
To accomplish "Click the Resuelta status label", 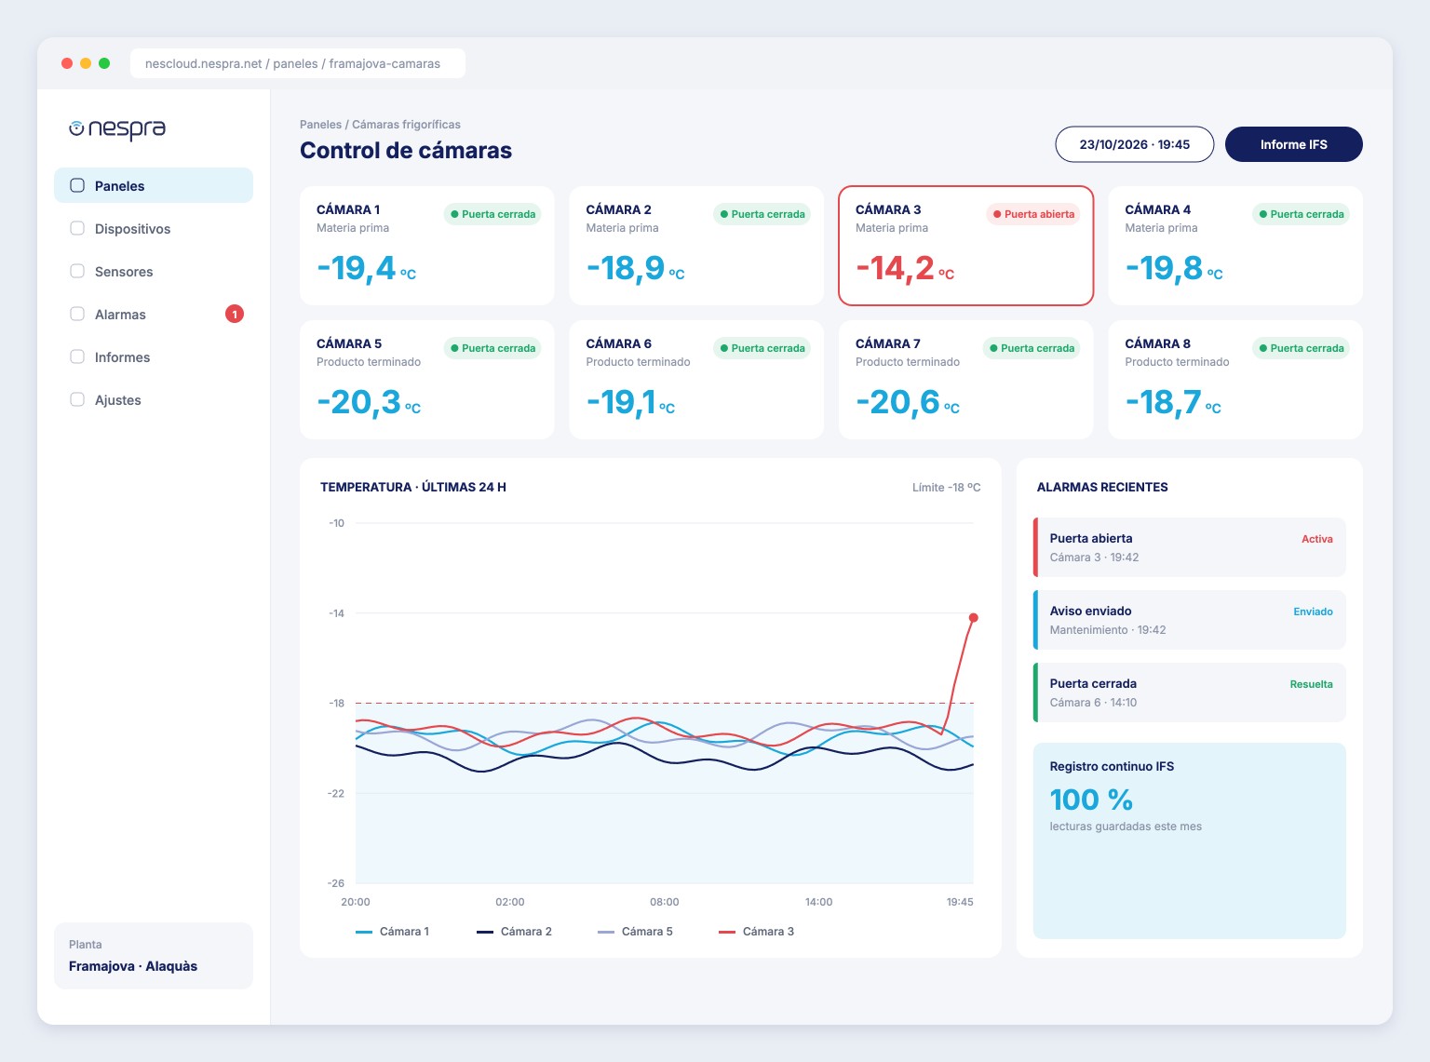I will coord(1311,684).
